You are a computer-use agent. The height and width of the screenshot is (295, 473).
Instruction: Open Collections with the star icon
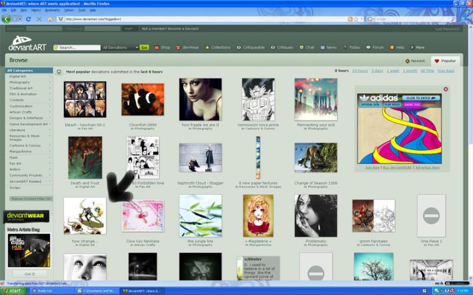218,48
